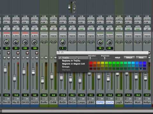This screenshot has height=114, width=153.
Task: Click the pan knob on Hts.03
Action: pos(16,42)
